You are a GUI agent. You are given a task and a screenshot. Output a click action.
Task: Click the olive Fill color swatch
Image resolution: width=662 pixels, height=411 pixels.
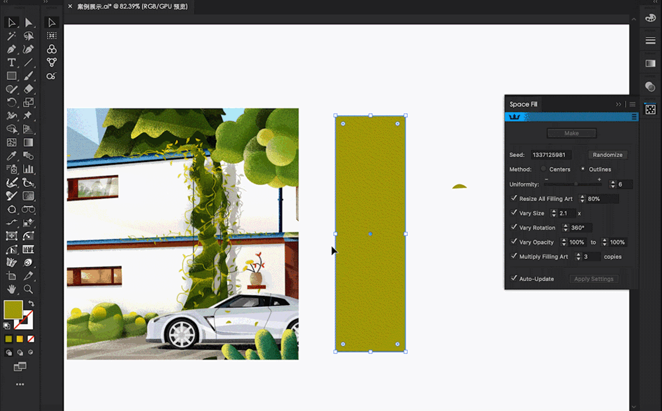13,310
